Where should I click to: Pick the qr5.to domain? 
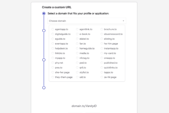click(x=77, y=68)
